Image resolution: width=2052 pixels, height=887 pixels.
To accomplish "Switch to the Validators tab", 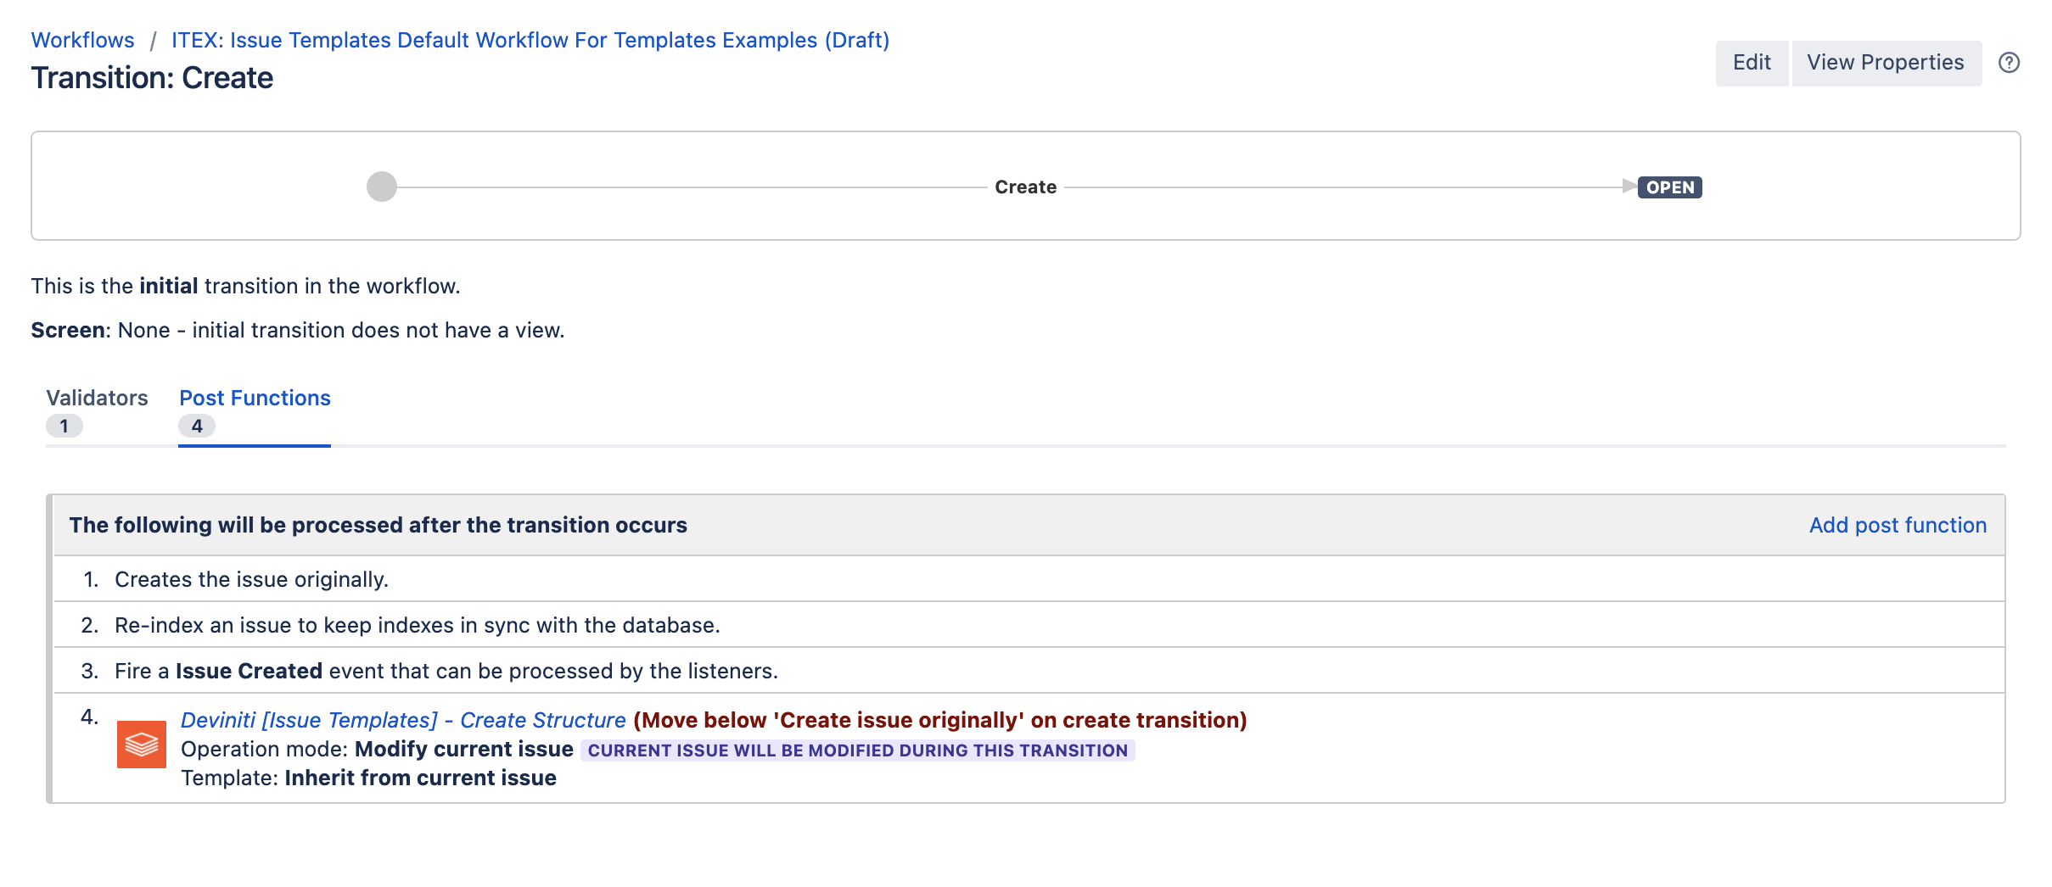I will tap(97, 398).
